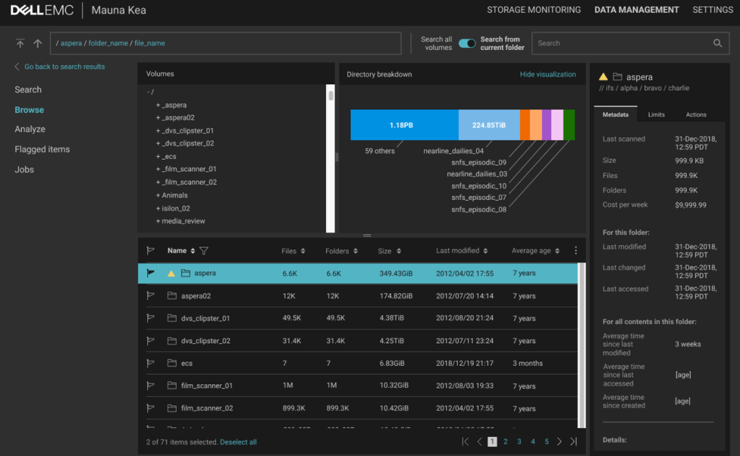Expand the Animals volume in tree
740x456 pixels.
point(158,195)
